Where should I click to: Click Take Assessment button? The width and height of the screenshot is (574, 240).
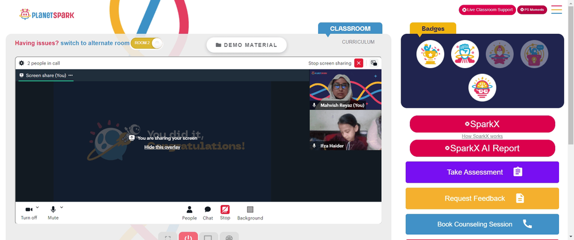coord(482,172)
